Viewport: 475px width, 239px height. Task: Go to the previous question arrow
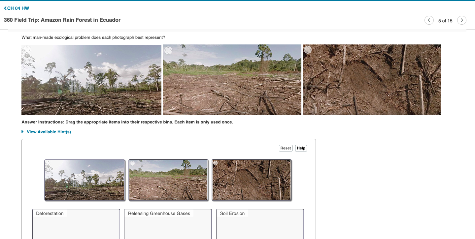tap(429, 20)
